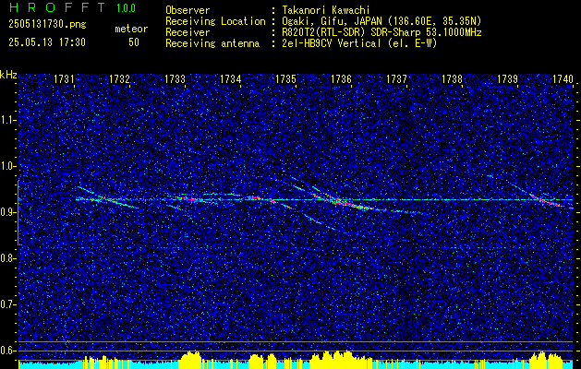Click the 1.1 kHz axis label
Image resolution: width=581 pixels, height=369 pixels.
point(8,120)
